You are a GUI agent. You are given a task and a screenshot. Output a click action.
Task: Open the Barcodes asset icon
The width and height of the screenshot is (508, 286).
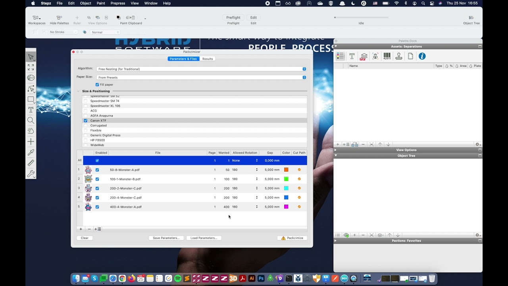(387, 56)
